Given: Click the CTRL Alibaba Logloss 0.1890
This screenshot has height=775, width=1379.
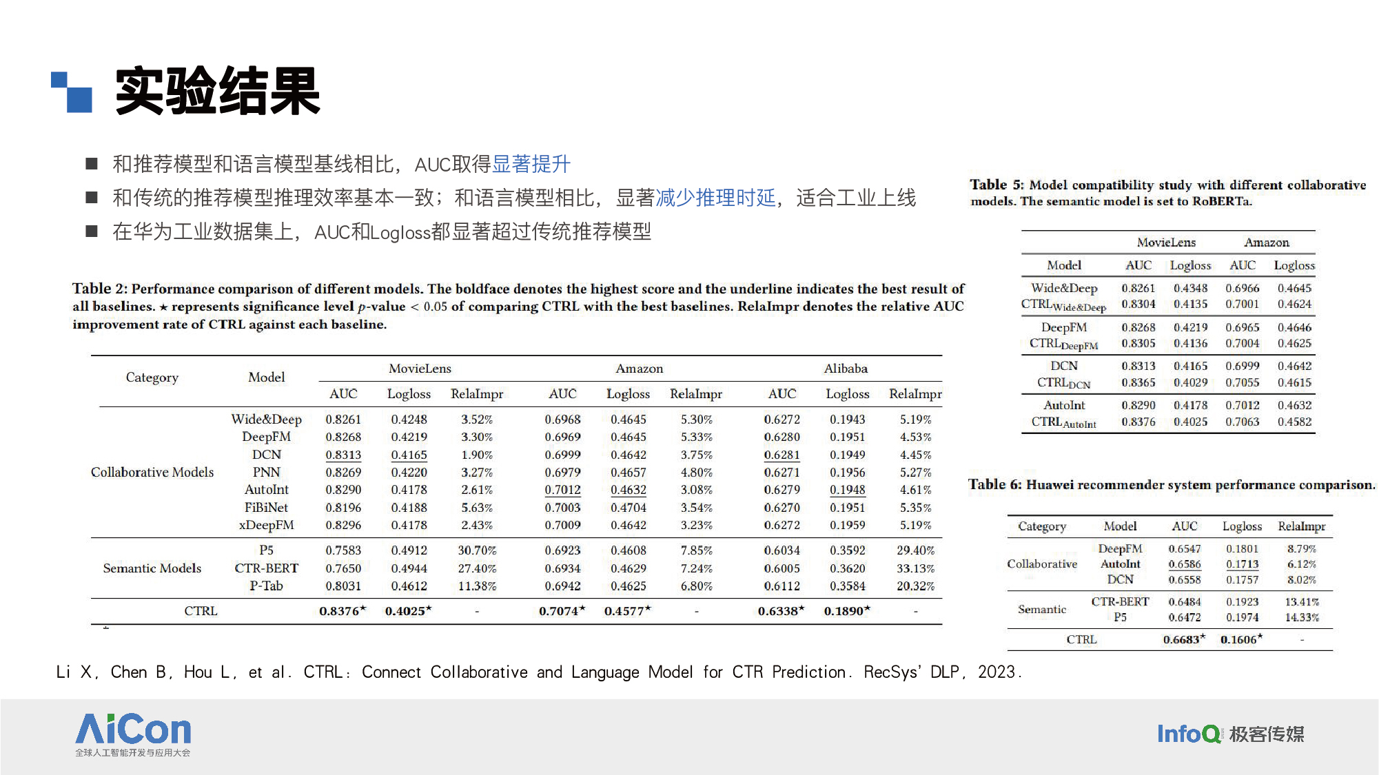Looking at the screenshot, I should click(847, 610).
